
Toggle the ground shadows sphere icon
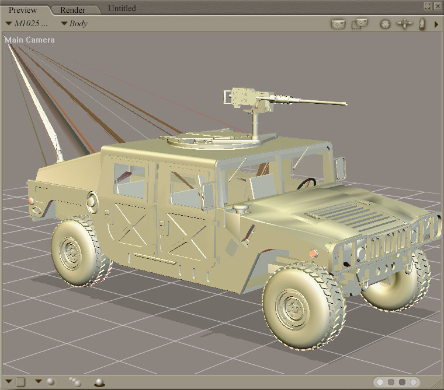click(99, 382)
